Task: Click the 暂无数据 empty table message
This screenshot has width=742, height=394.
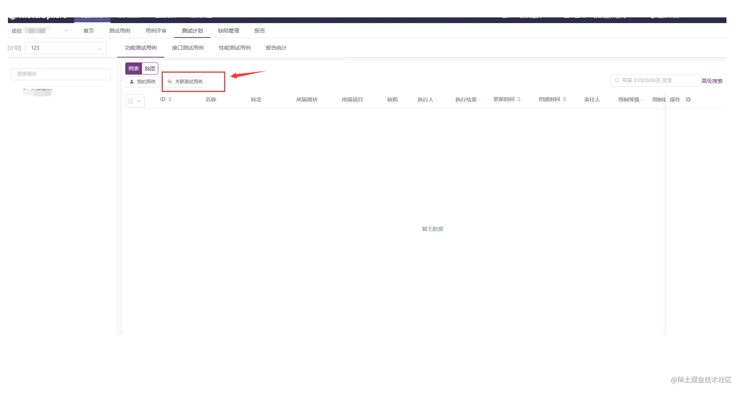Action: click(433, 229)
